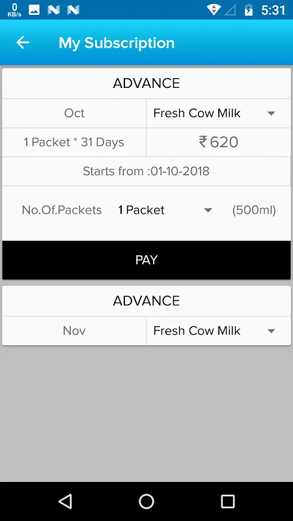293x521 pixels.
Task: Tap the Starts from 01-10-2018 row
Action: [x=146, y=171]
